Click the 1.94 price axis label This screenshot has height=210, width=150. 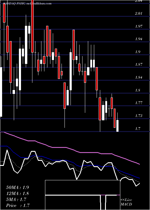click(139, 39)
